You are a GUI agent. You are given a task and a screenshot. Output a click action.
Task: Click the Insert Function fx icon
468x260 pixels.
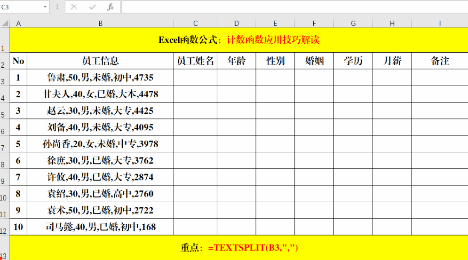[110, 7]
